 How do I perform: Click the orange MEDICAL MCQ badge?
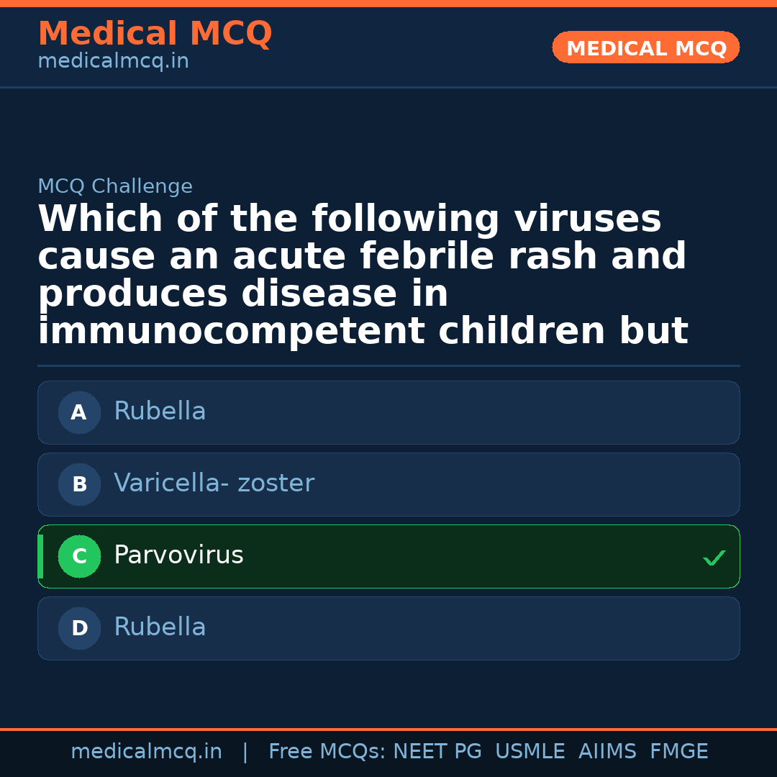tap(645, 48)
